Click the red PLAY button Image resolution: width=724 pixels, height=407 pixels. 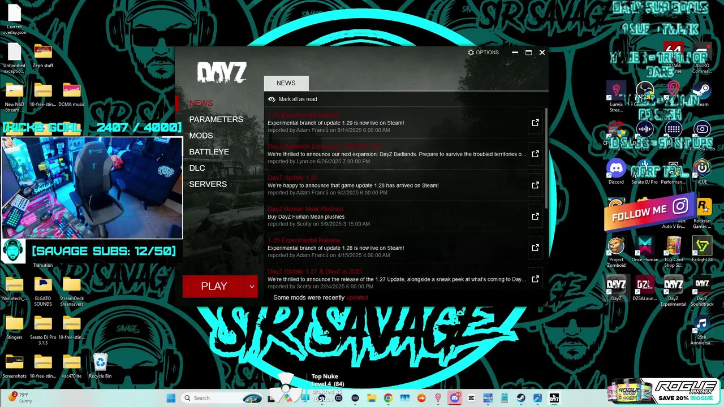pyautogui.click(x=214, y=287)
